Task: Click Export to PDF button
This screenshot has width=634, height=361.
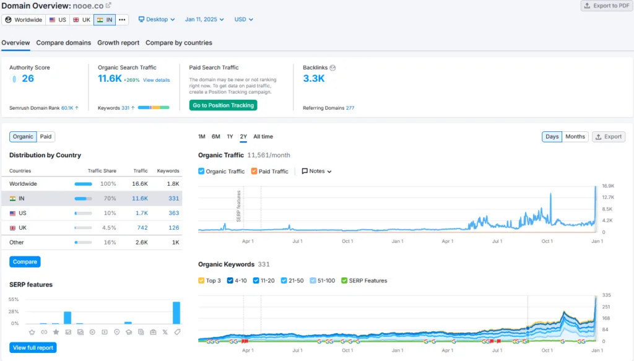Action: pos(607,6)
